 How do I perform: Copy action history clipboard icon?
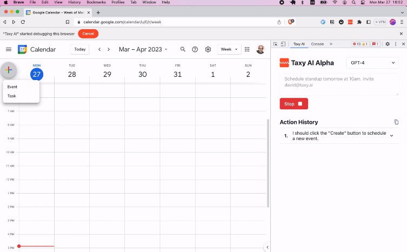[396, 122]
